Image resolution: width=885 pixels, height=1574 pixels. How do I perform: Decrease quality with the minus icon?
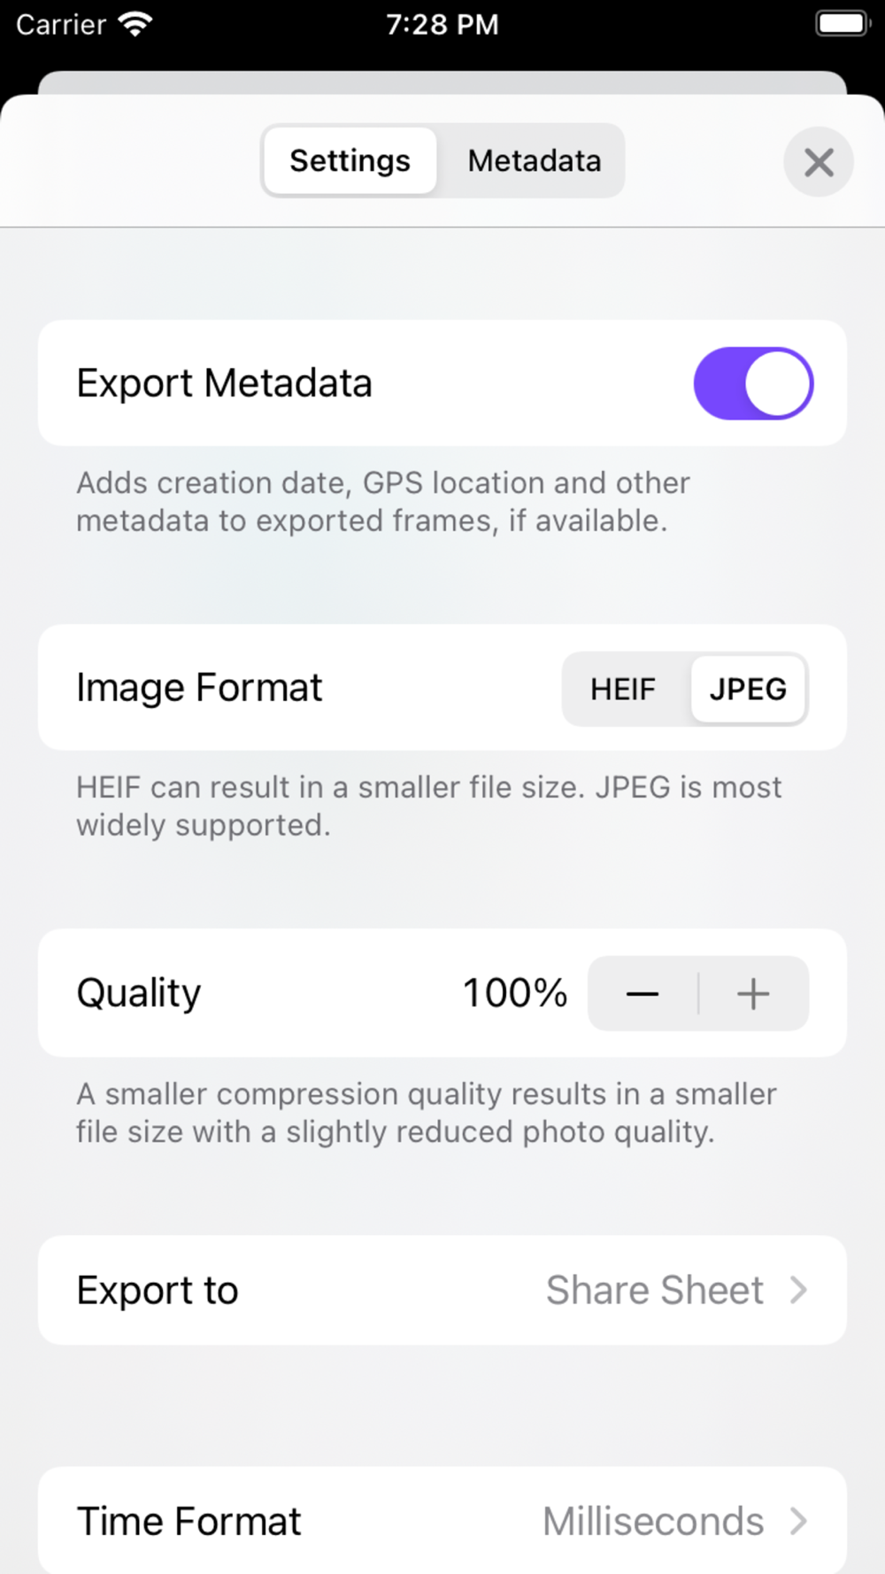pos(643,993)
